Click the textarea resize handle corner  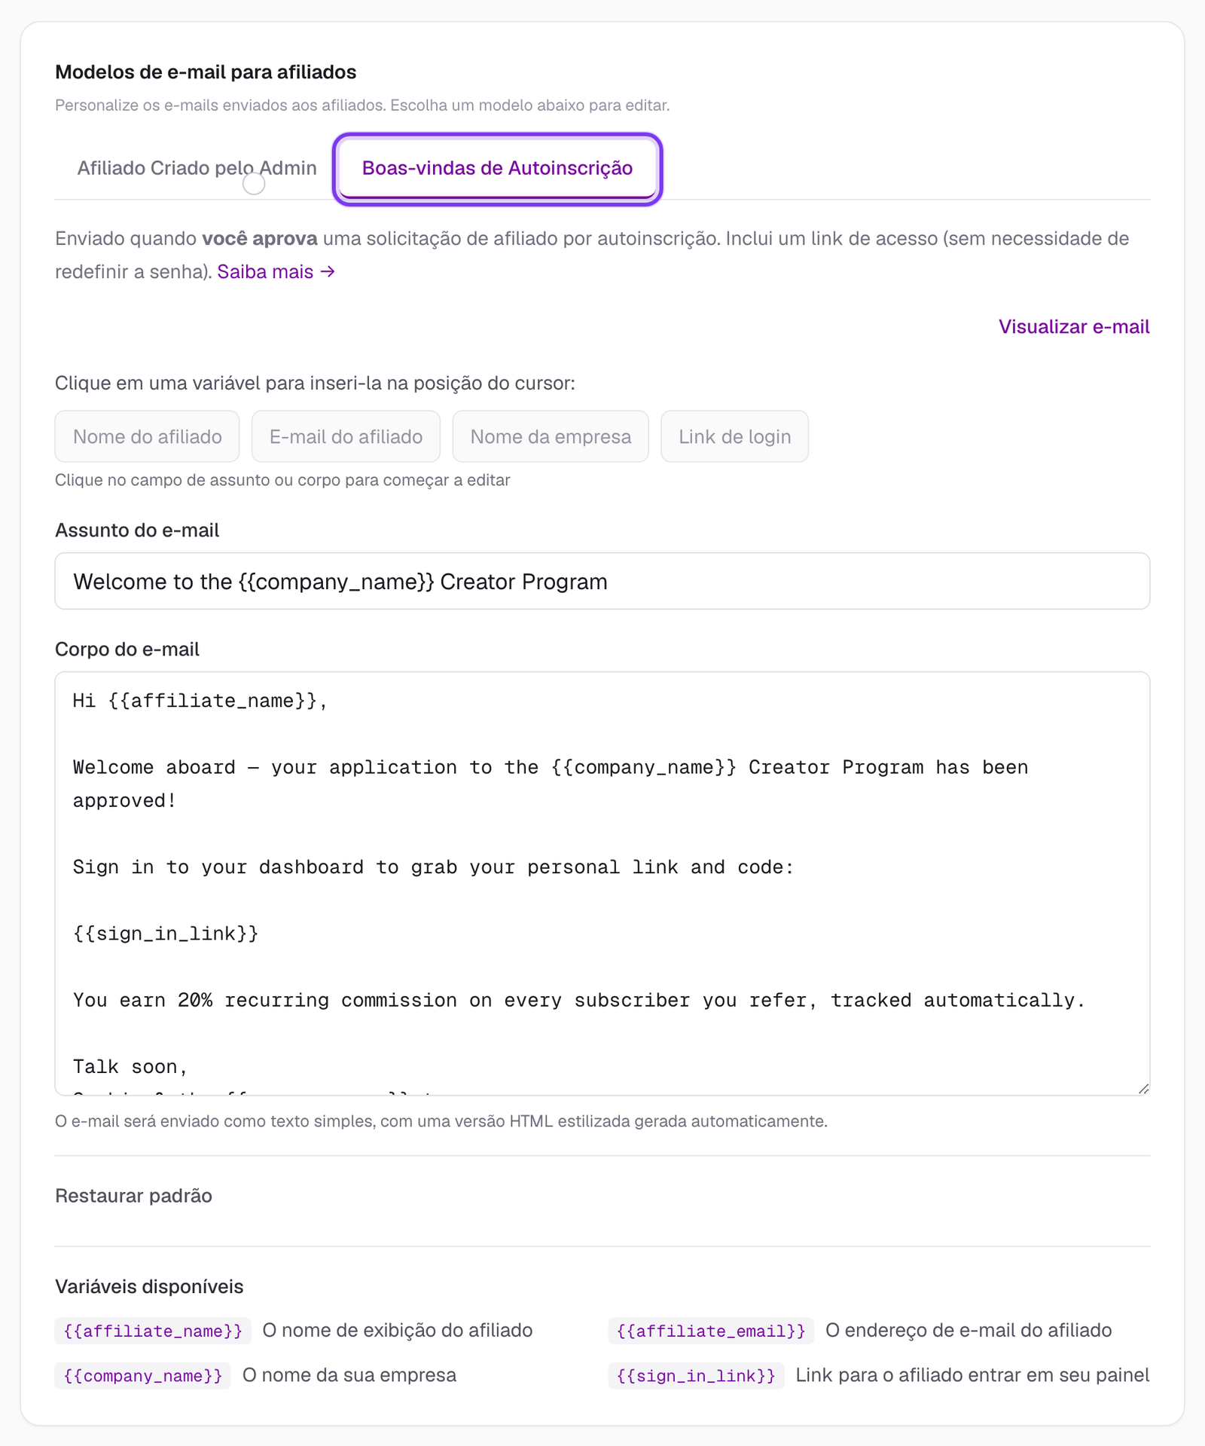click(x=1143, y=1088)
